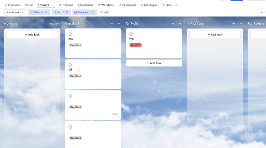Open the Calendar tab

point(86,5)
